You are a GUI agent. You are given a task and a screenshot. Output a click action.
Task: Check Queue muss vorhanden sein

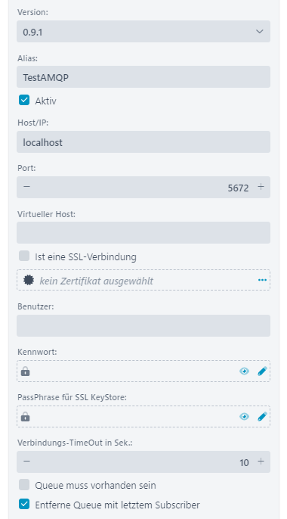[24, 484]
